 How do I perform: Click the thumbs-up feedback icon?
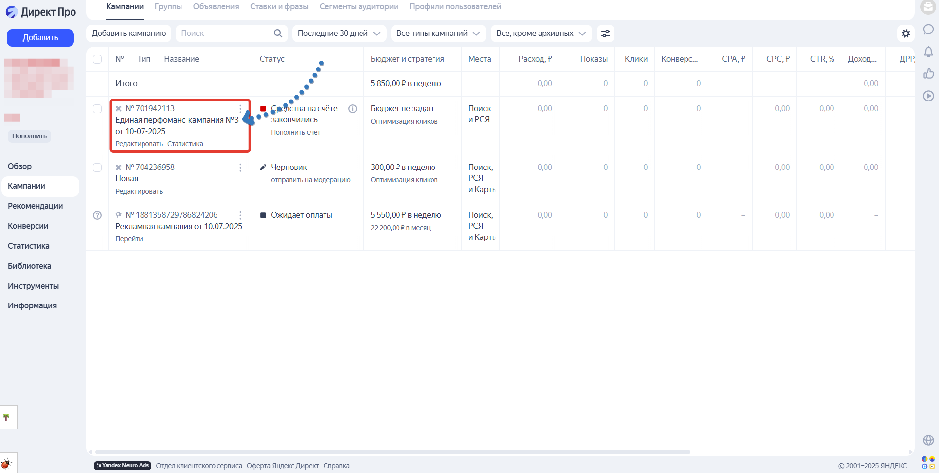pos(928,74)
